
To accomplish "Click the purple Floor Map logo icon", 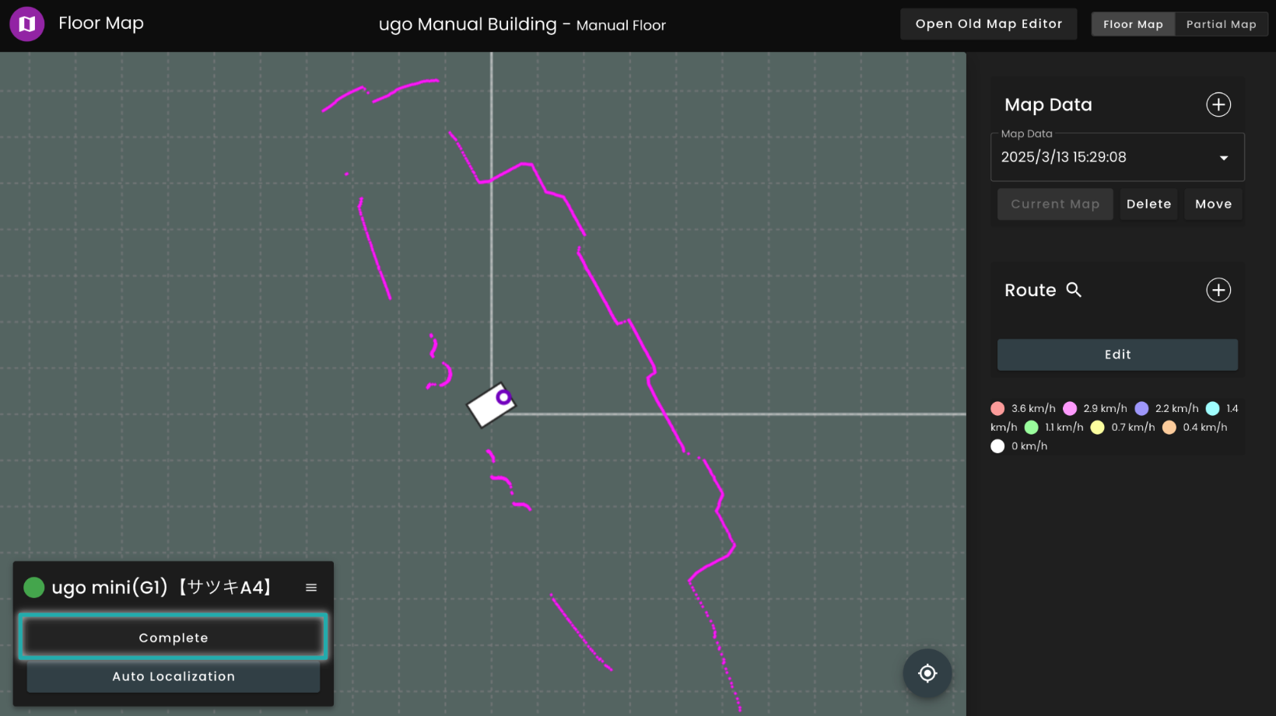I will coord(26,23).
